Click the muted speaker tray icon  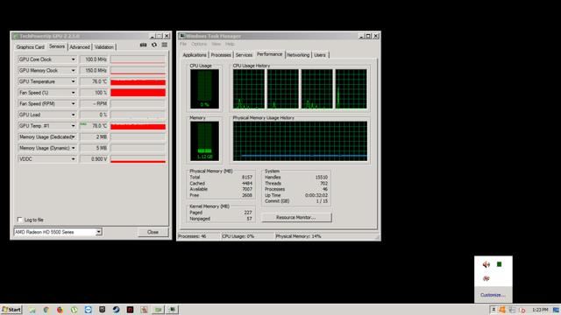[x=486, y=264]
